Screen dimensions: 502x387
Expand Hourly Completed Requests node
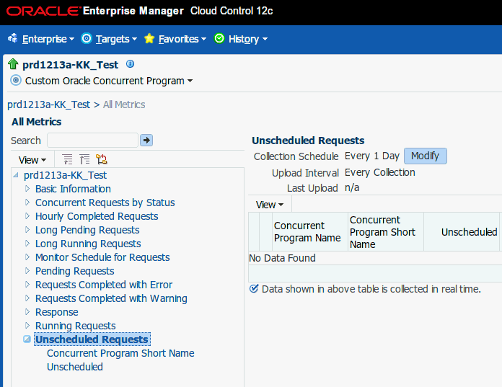[27, 216]
